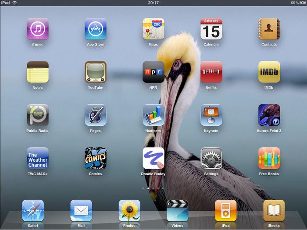Open Videos from the dock

point(177,210)
